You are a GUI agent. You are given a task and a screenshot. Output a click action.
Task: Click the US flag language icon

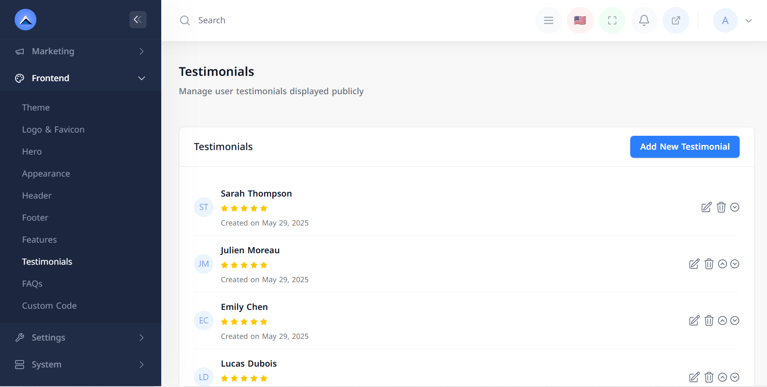[580, 20]
